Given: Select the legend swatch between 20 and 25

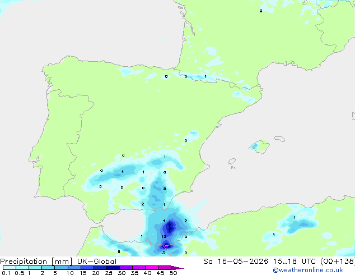Looking at the screenshot, I should 100,268.
